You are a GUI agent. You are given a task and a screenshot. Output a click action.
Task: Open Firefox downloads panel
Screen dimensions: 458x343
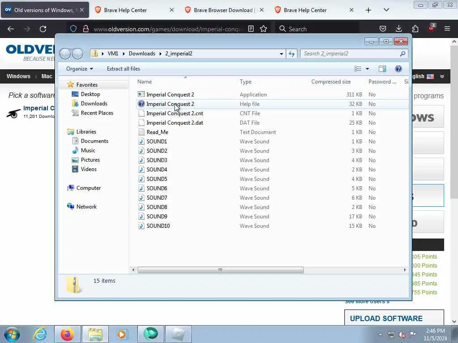399,29
